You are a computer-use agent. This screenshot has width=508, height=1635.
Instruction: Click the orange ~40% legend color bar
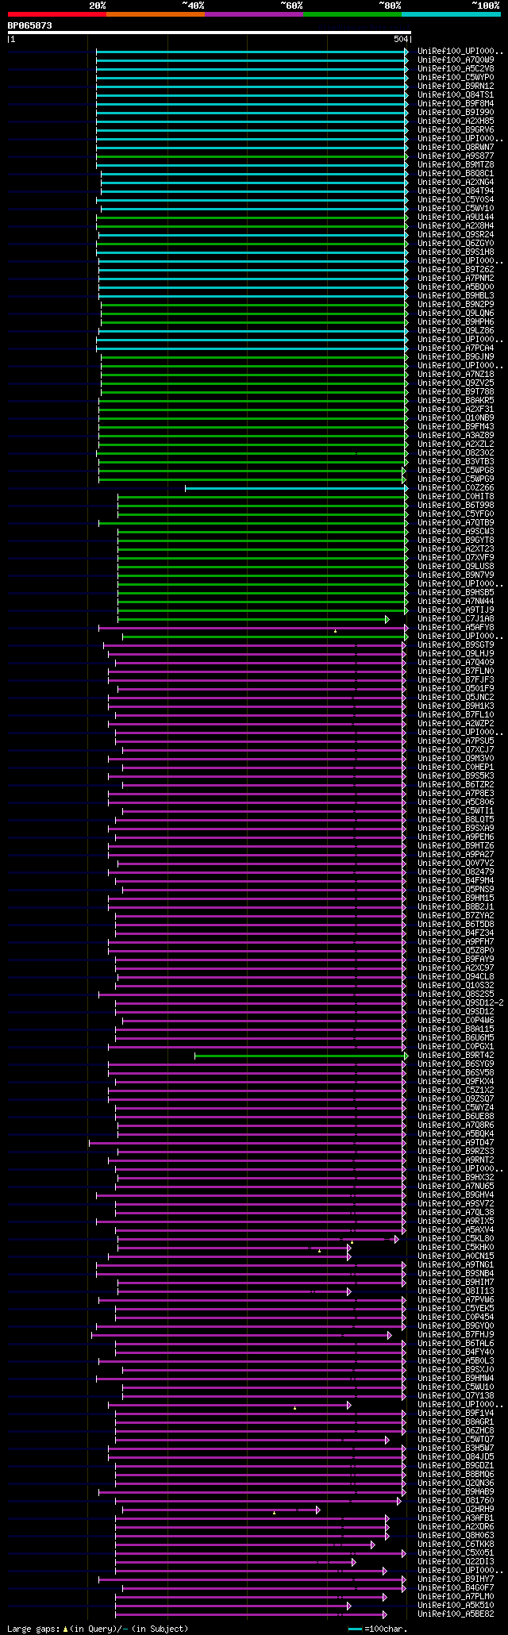pyautogui.click(x=155, y=14)
